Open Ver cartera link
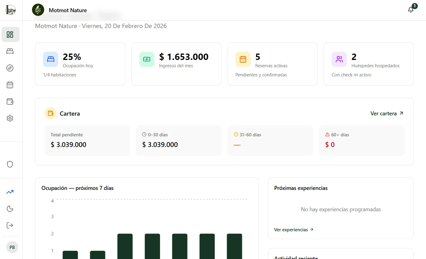Screen dimensions: 426x259 (386, 113)
